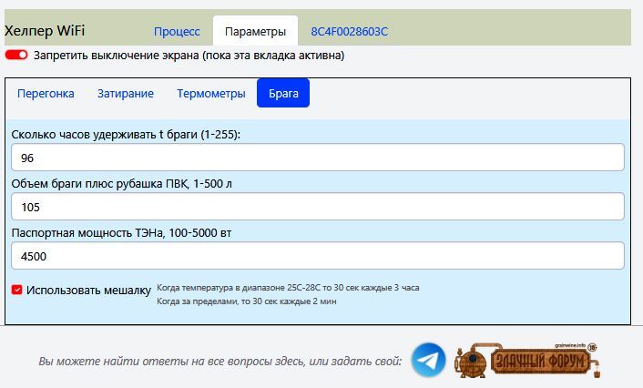This screenshot has height=388, width=643.
Task: Click the Использовать мешалку label text
Action: pyautogui.click(x=88, y=291)
